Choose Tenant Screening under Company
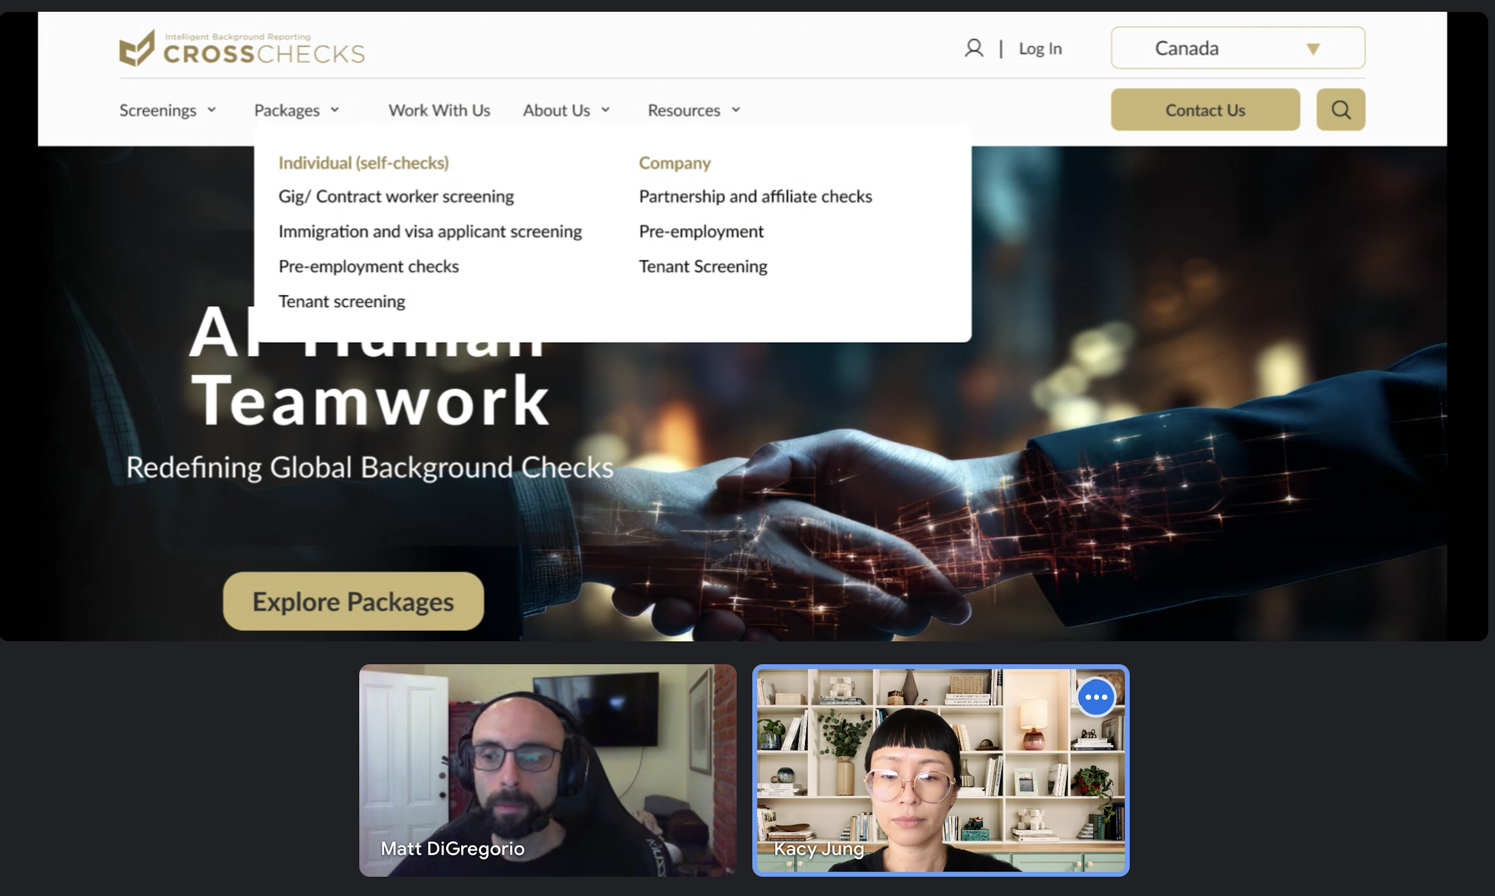Viewport: 1495px width, 896px height. 703,267
